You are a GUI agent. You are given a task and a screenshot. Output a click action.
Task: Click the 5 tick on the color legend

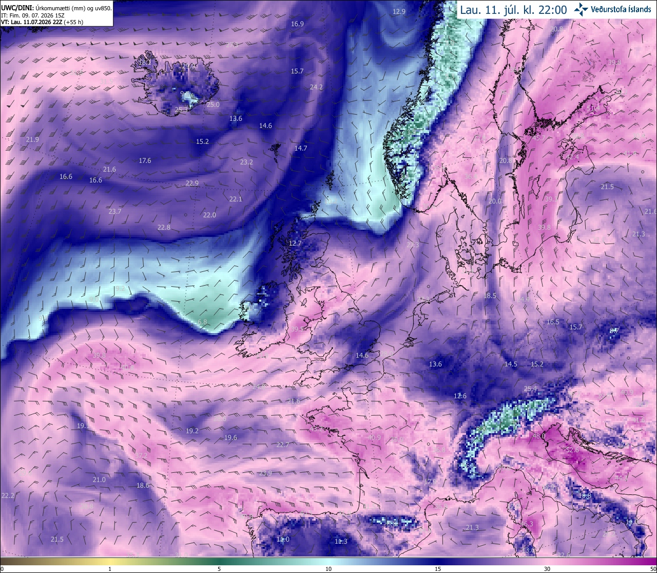[219, 568]
